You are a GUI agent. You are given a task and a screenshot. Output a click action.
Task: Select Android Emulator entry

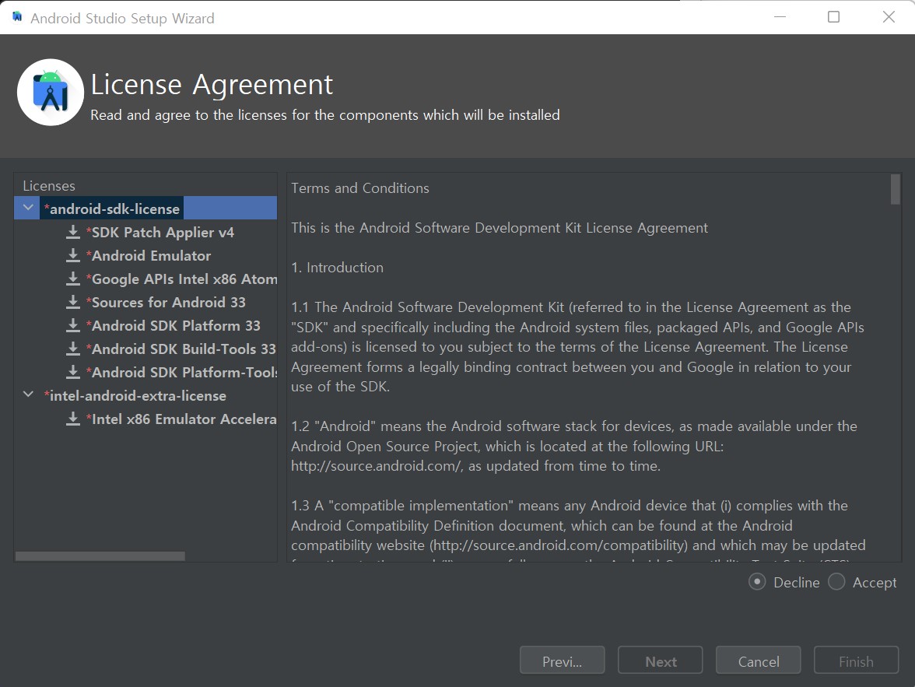point(148,256)
